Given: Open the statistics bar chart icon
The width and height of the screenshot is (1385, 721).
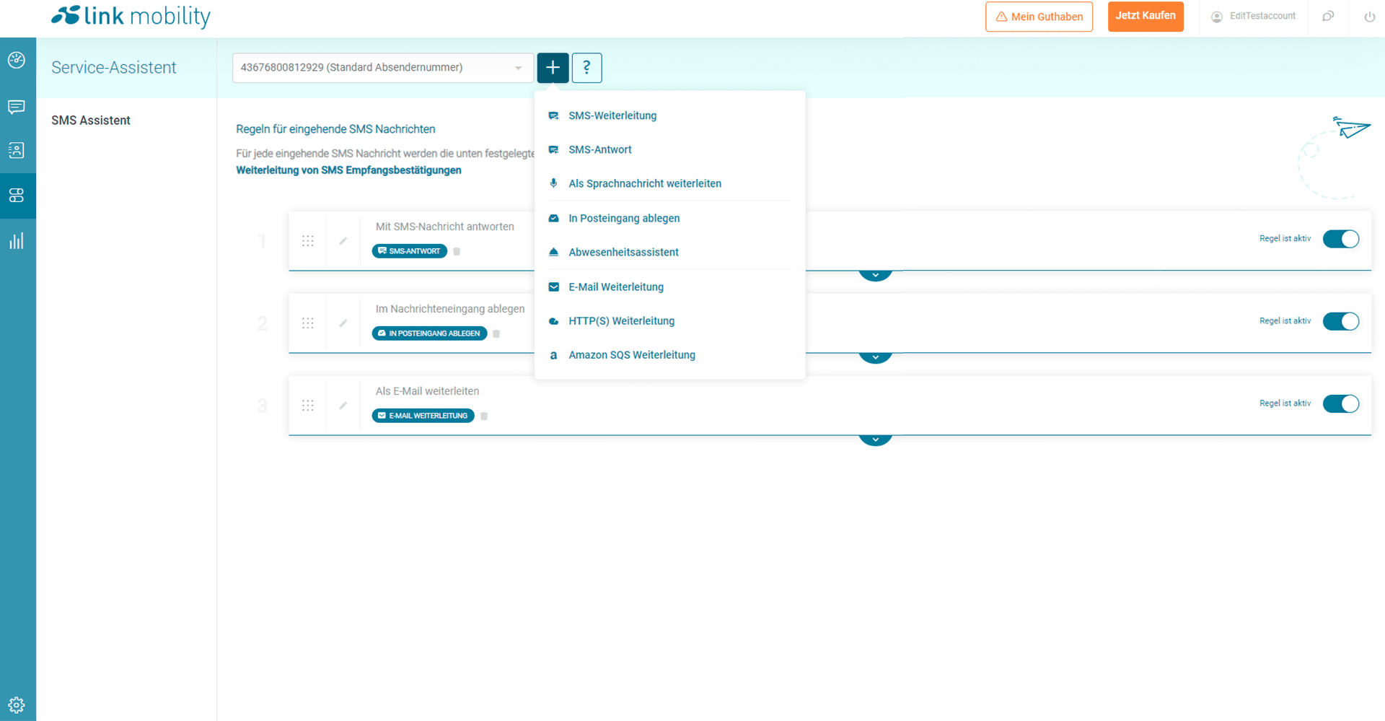Looking at the screenshot, I should 17,241.
